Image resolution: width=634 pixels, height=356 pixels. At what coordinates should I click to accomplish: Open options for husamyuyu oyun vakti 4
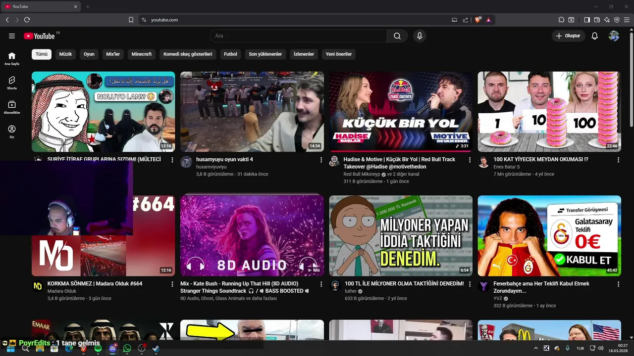click(321, 160)
